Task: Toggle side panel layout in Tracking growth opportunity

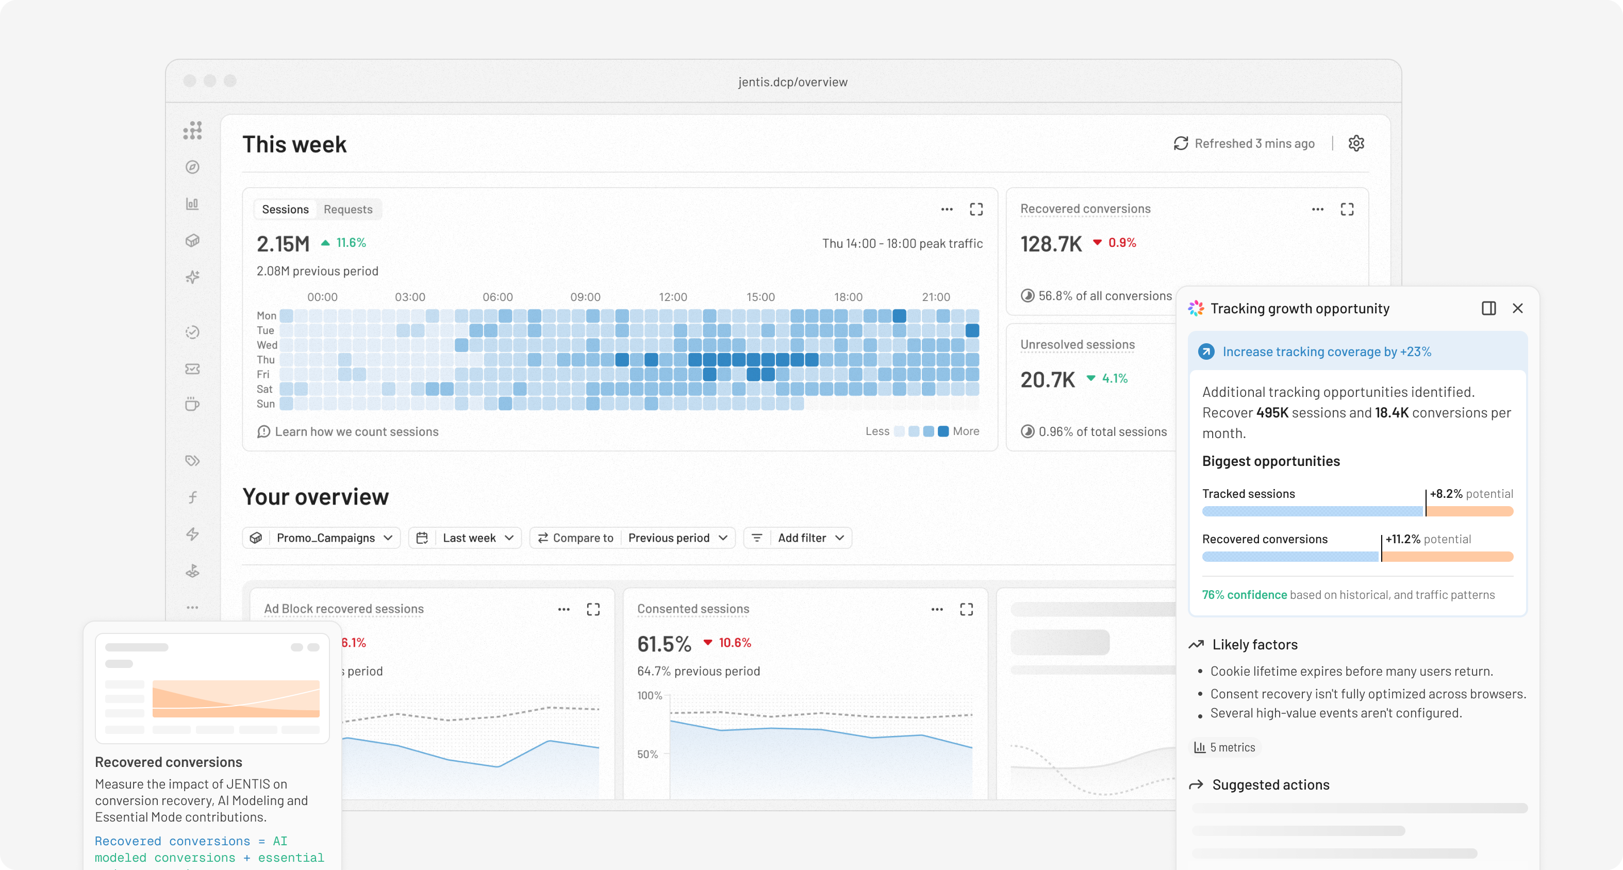Action: click(x=1488, y=308)
